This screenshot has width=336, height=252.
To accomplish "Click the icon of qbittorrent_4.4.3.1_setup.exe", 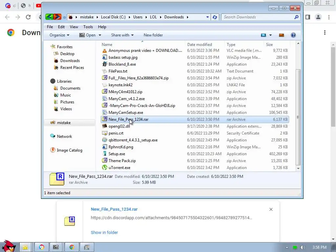I will [x=105, y=140].
